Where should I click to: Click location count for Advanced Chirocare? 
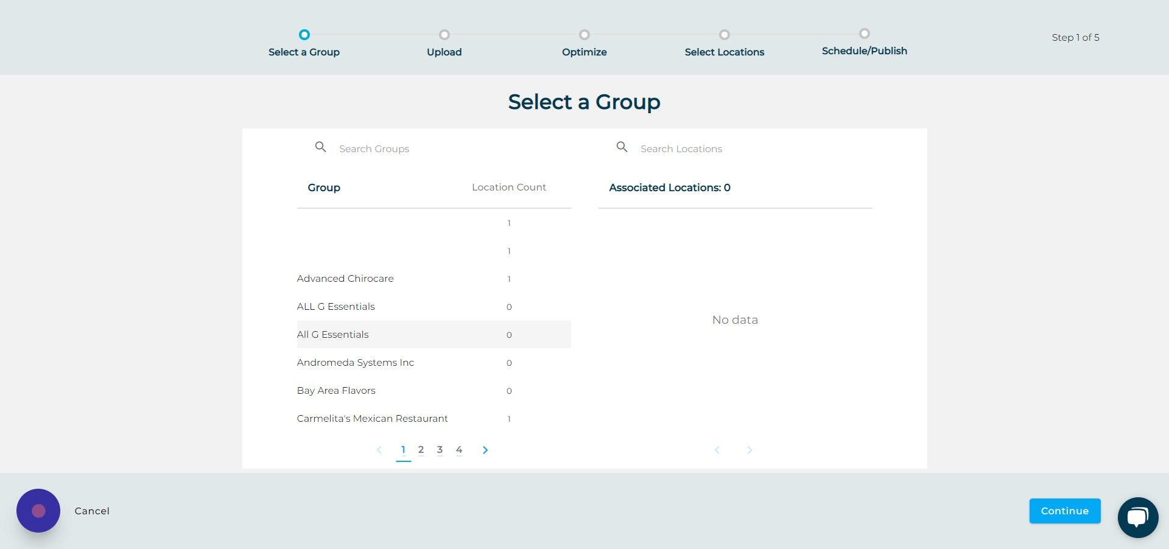[x=509, y=279]
